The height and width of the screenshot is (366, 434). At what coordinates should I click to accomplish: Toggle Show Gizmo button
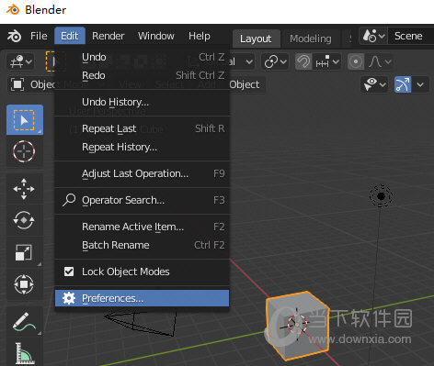[x=403, y=84]
